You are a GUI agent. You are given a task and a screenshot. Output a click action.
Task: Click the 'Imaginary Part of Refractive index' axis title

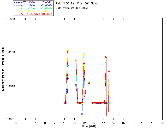tap(3, 69)
